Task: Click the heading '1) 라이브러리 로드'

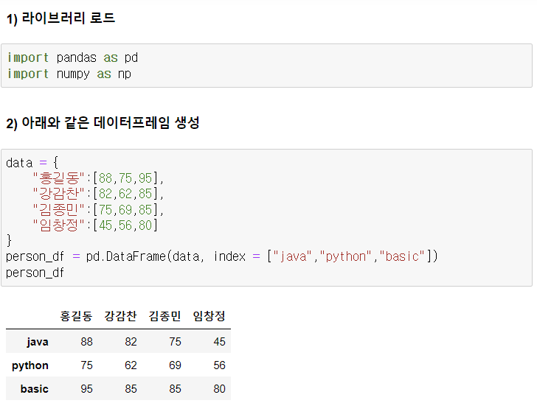Action: coord(60,18)
